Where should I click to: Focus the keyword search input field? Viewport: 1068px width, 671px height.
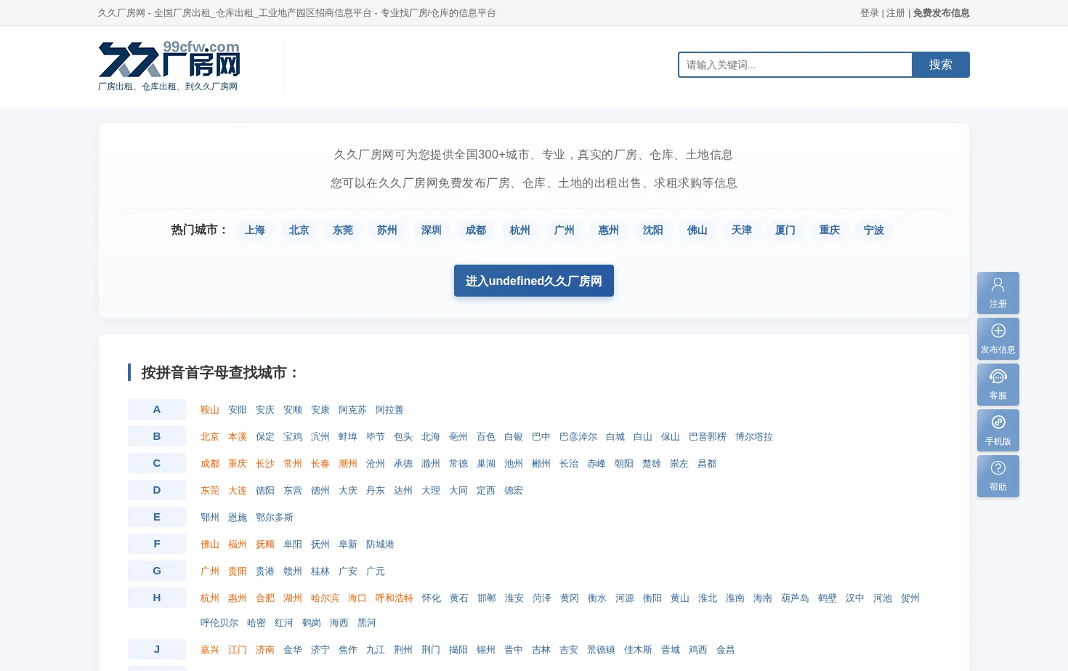pos(795,65)
